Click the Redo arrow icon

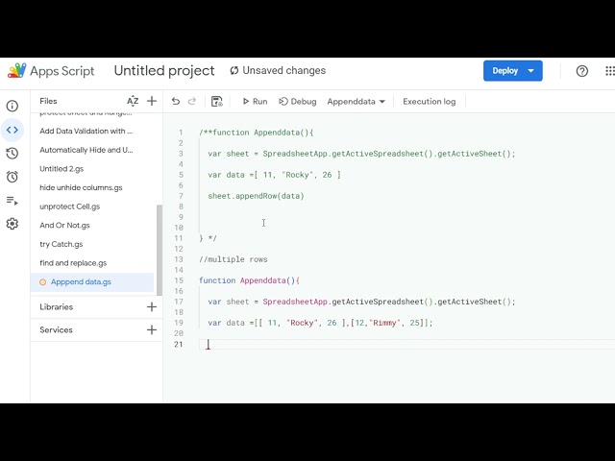pos(192,102)
